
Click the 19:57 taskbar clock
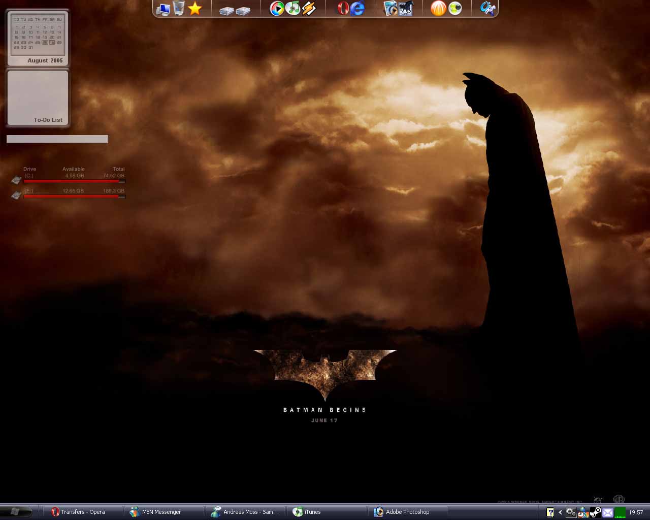tap(636, 512)
